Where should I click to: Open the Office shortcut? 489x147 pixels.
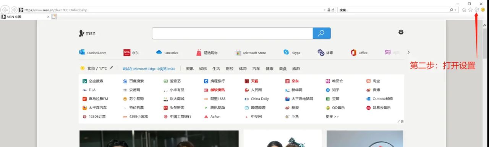click(359, 53)
